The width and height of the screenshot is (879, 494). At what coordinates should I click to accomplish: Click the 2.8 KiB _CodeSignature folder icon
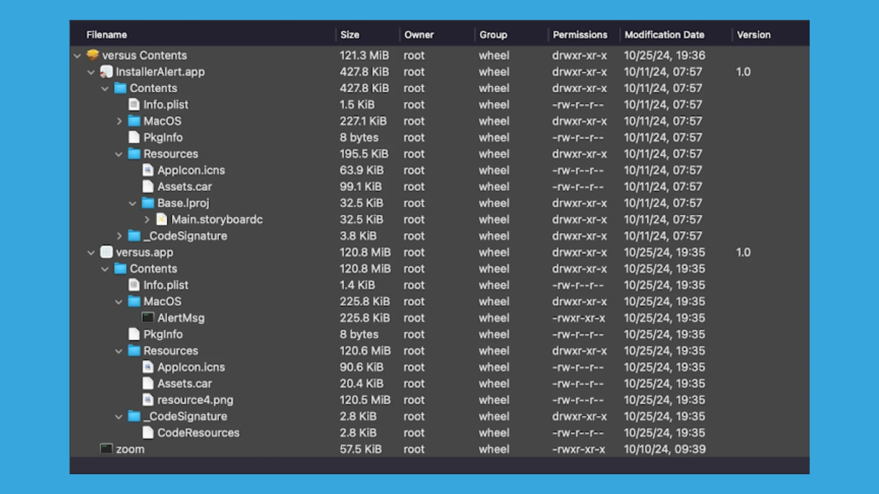click(x=134, y=416)
